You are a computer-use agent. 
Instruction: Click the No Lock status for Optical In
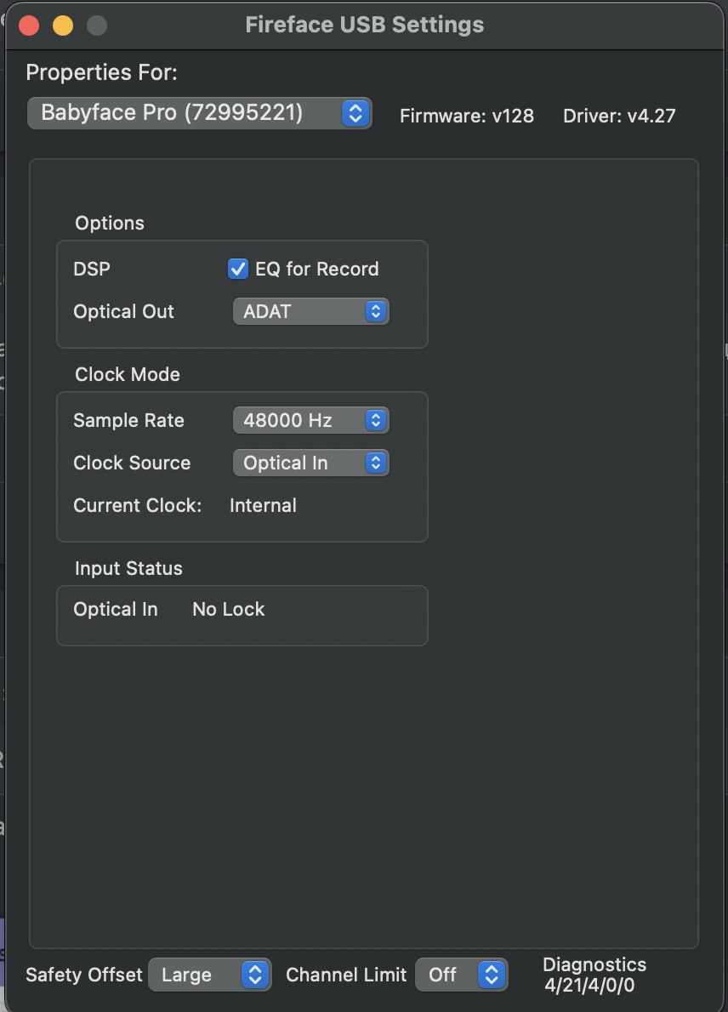click(x=228, y=609)
